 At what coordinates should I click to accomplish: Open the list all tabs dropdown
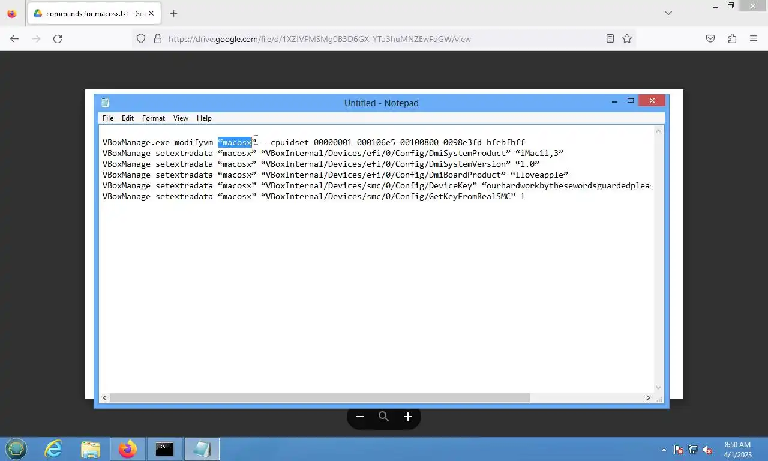(668, 13)
